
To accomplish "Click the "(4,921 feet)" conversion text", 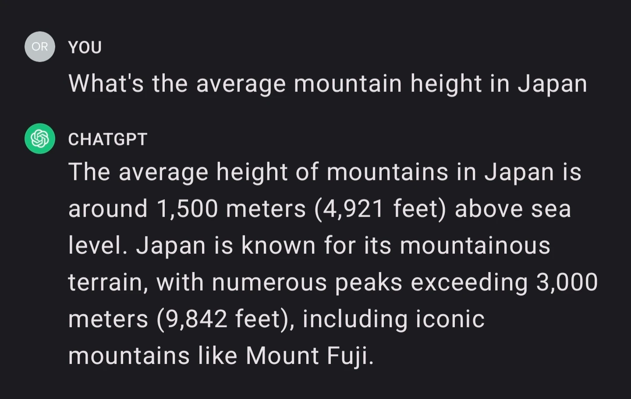I will (380, 208).
